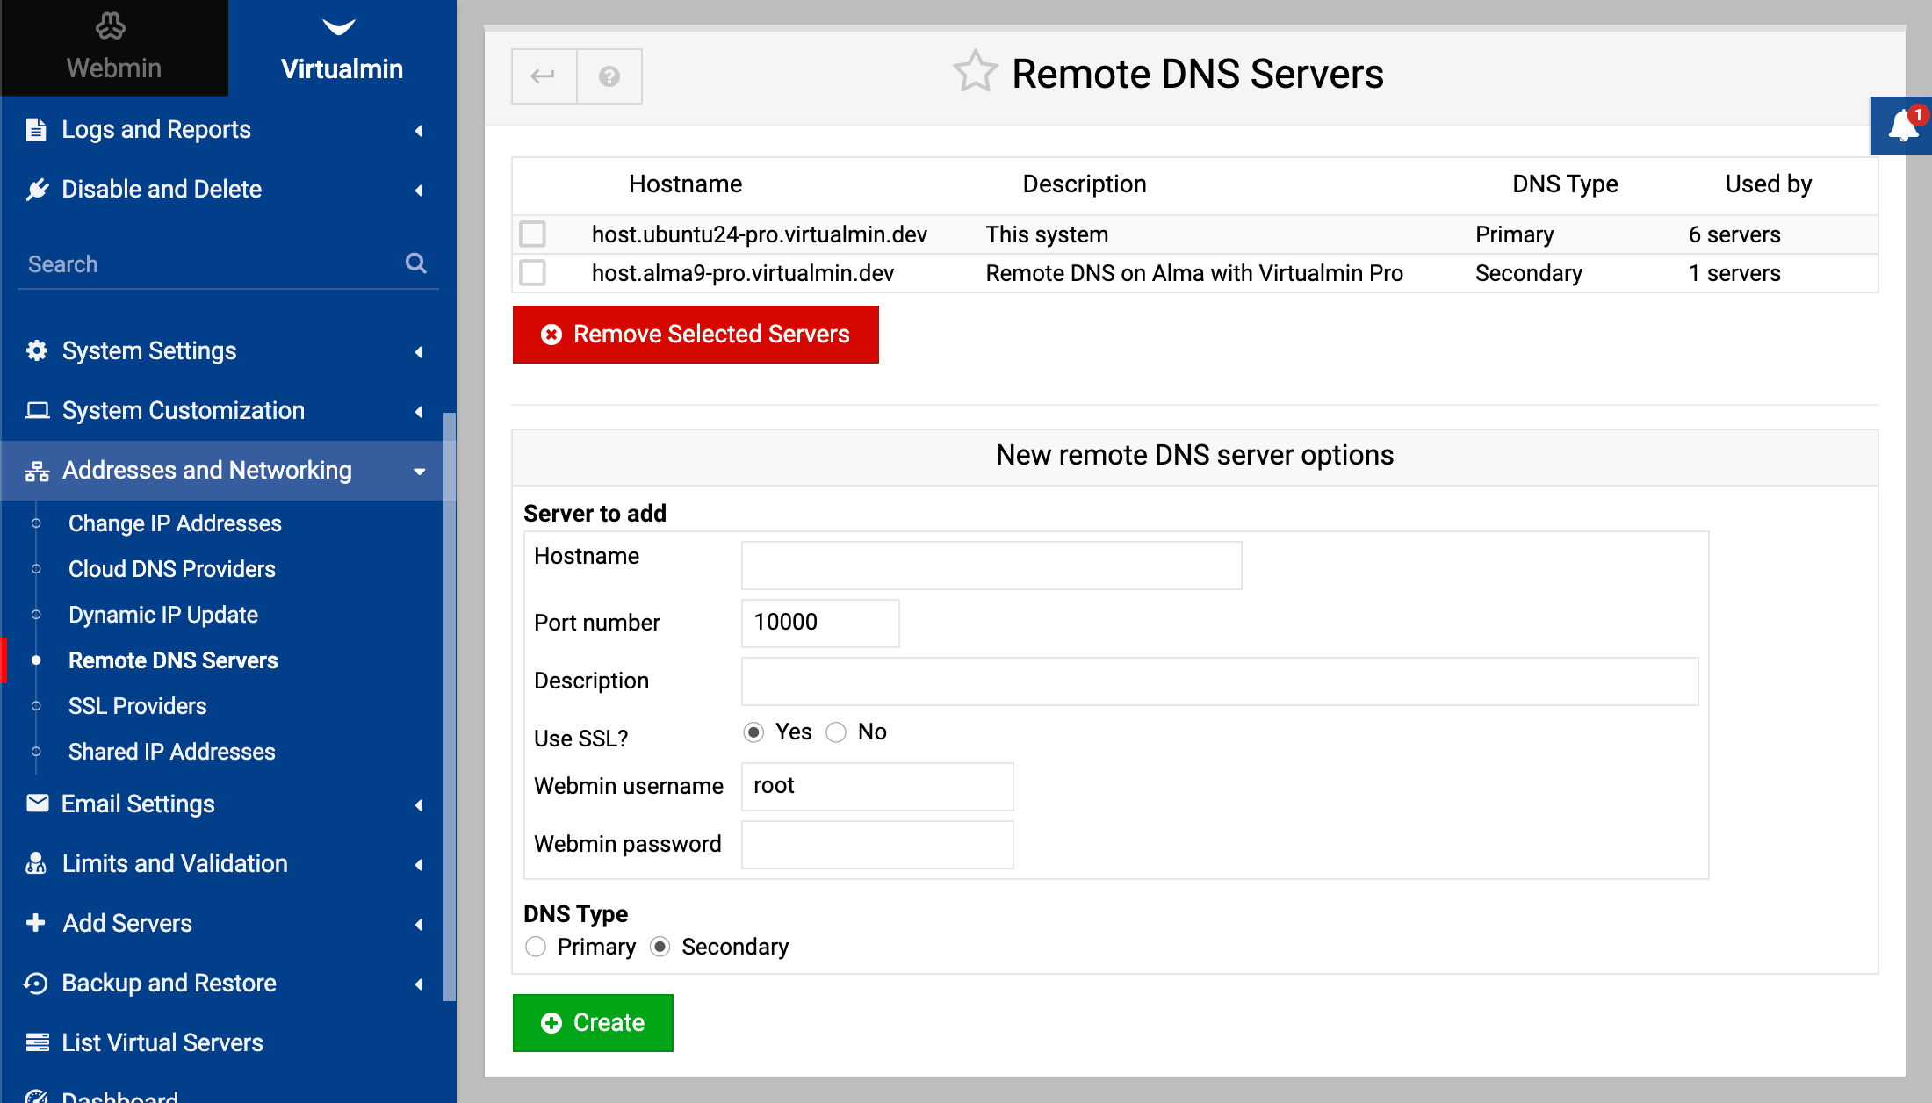Expand the System Settings menu arrow
The width and height of the screenshot is (1932, 1103).
[419, 352]
